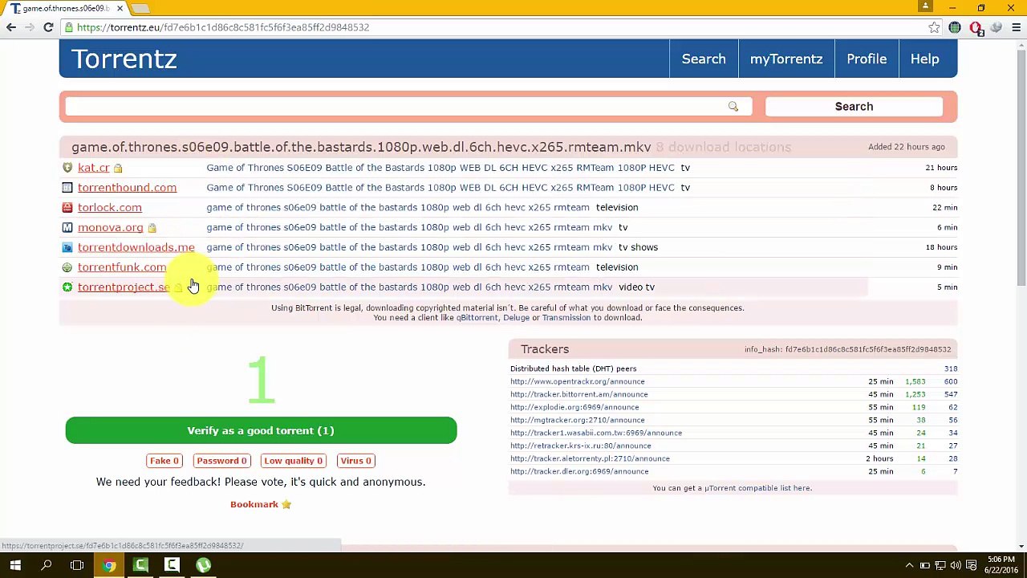The height and width of the screenshot is (578, 1027).
Task: Open the torlock.com link
Action: [x=109, y=207]
